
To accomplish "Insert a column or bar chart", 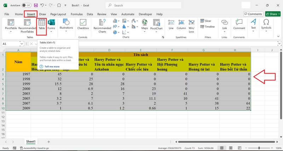I will 116,21.
